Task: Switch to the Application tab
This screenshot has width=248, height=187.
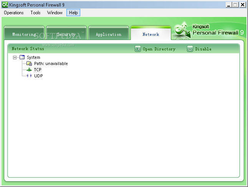Action: 109,33
